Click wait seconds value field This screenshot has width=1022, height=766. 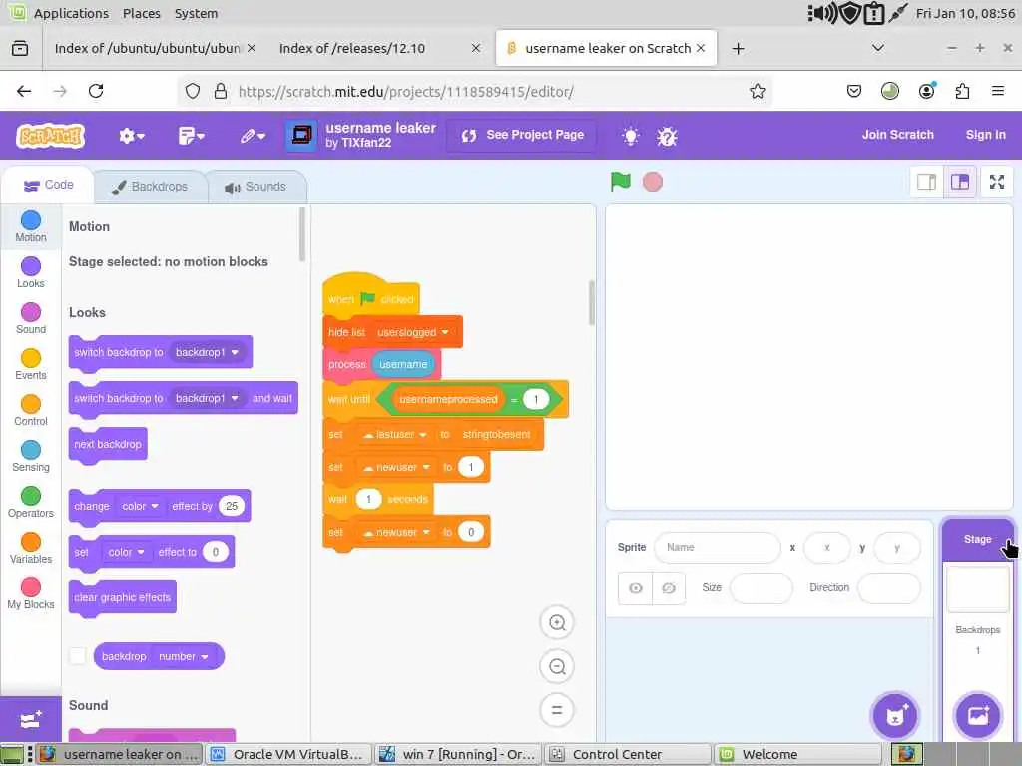(x=368, y=499)
